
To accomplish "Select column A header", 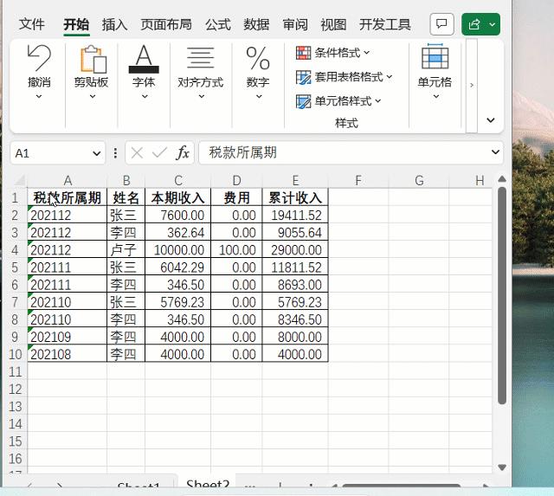I will coord(68,181).
